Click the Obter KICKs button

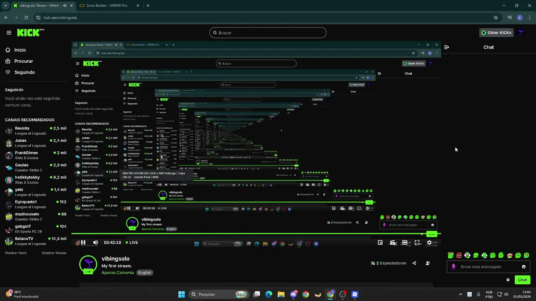pos(496,33)
